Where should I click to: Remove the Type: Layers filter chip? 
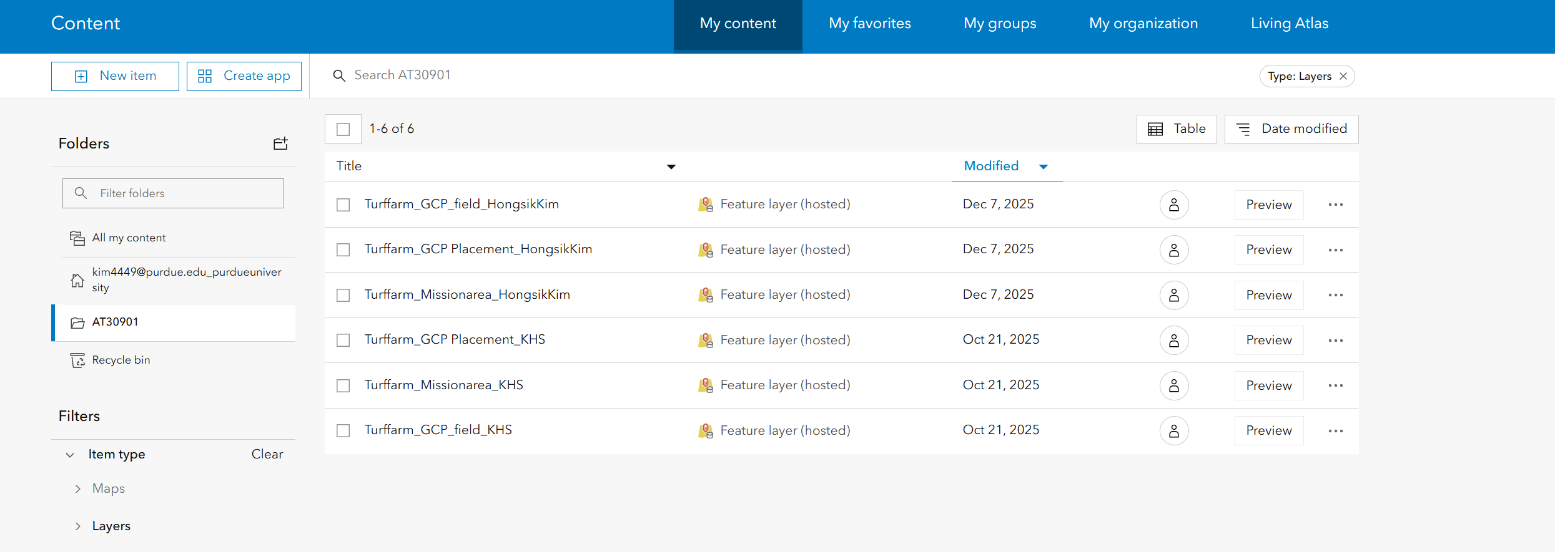(x=1343, y=76)
